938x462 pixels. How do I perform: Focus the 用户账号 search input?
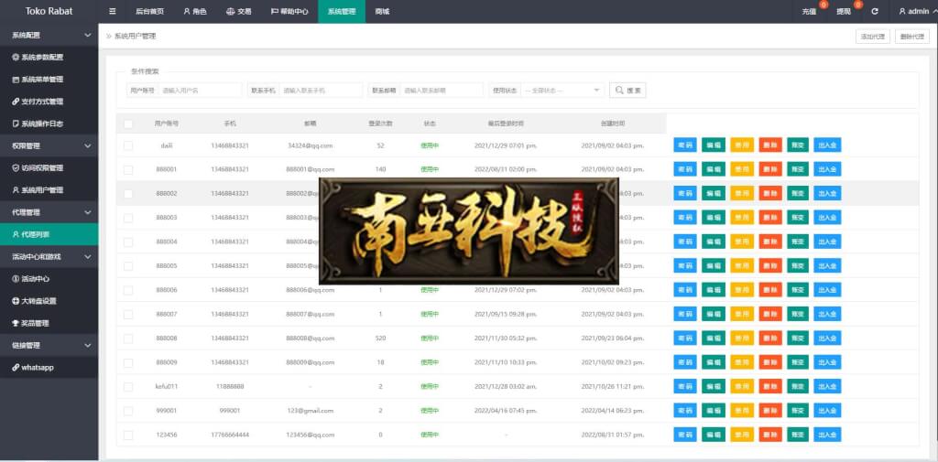tap(200, 91)
